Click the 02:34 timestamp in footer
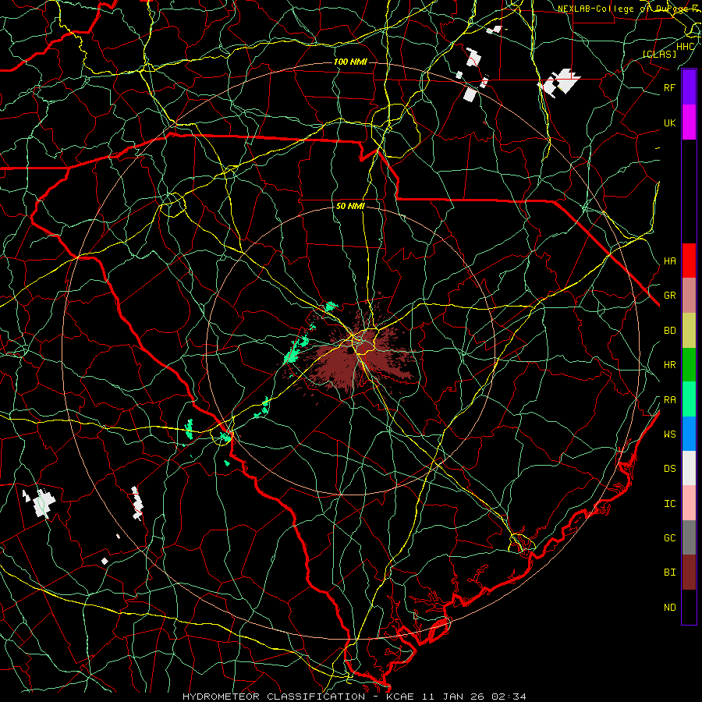 509,697
